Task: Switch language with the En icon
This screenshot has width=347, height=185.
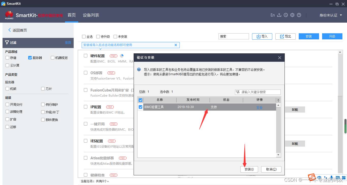Action: pos(273,15)
